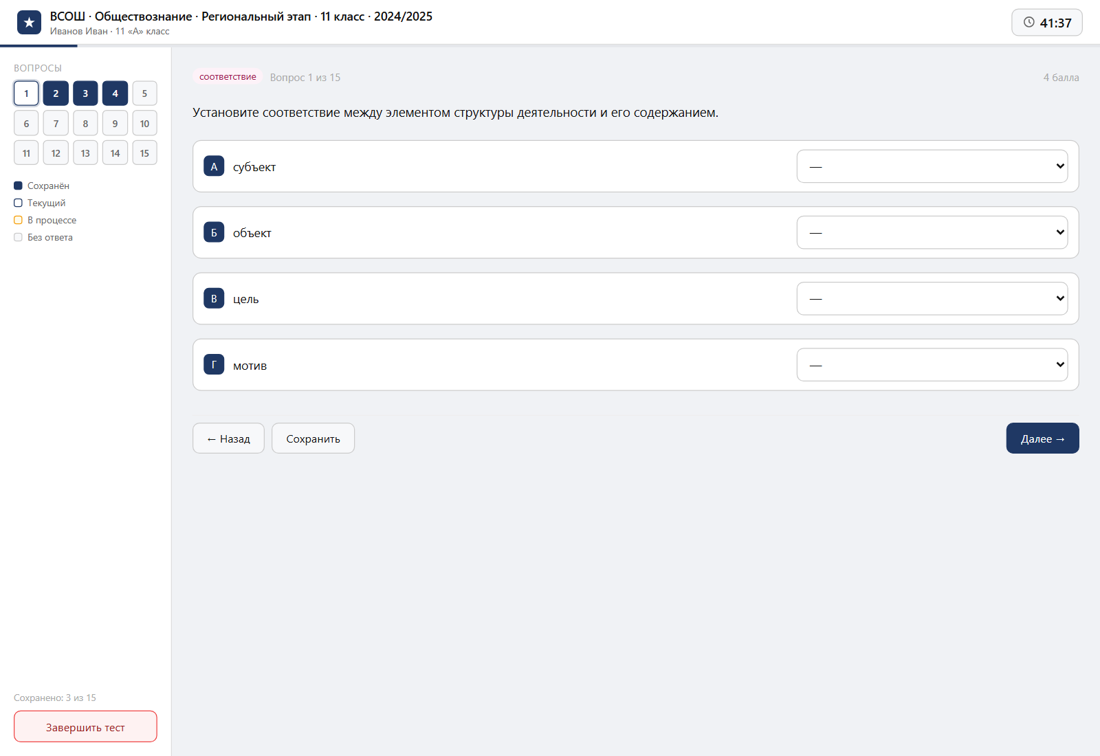Click the ← Назад button
Viewport: 1100px width, 756px height.
coord(228,438)
